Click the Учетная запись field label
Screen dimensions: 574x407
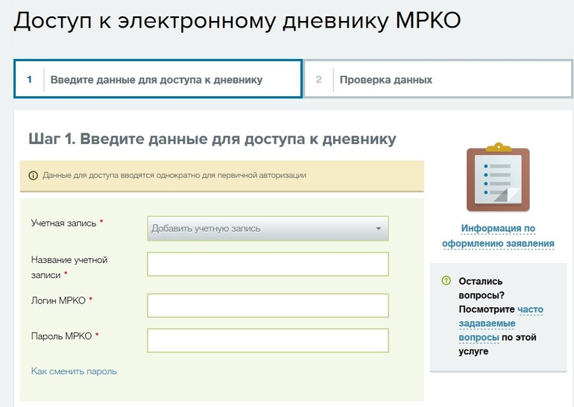[64, 223]
